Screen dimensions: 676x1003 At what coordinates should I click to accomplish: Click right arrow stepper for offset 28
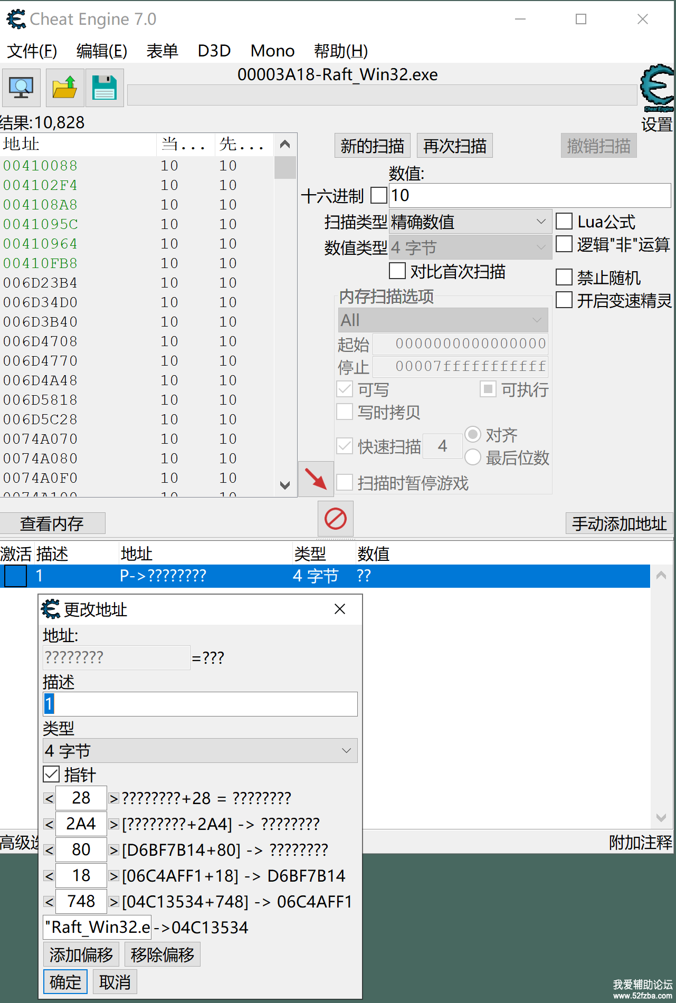(113, 798)
